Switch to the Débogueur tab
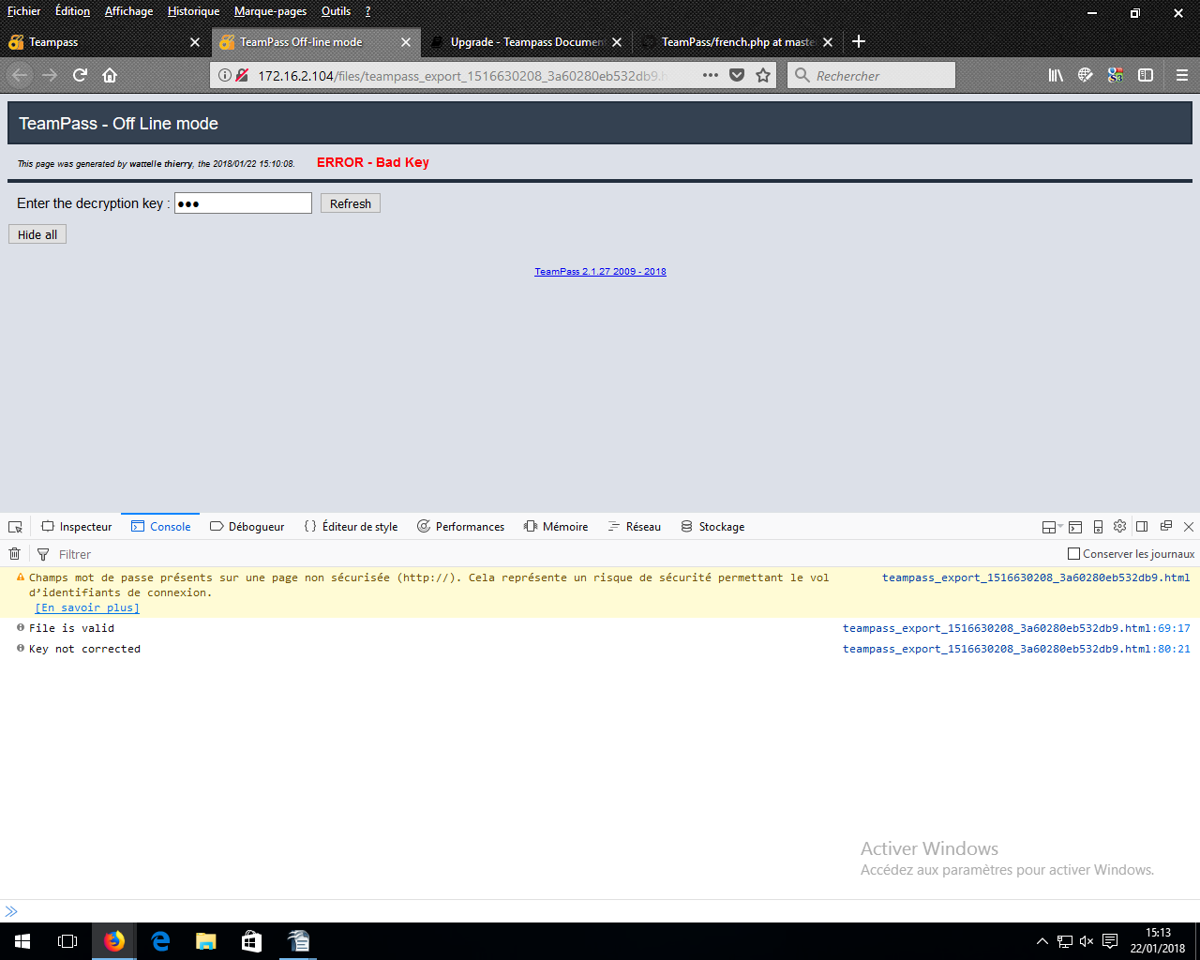 [x=247, y=526]
